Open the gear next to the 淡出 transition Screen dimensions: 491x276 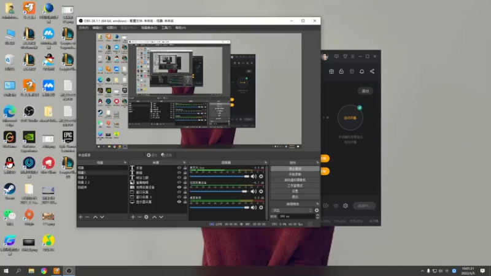(x=317, y=210)
